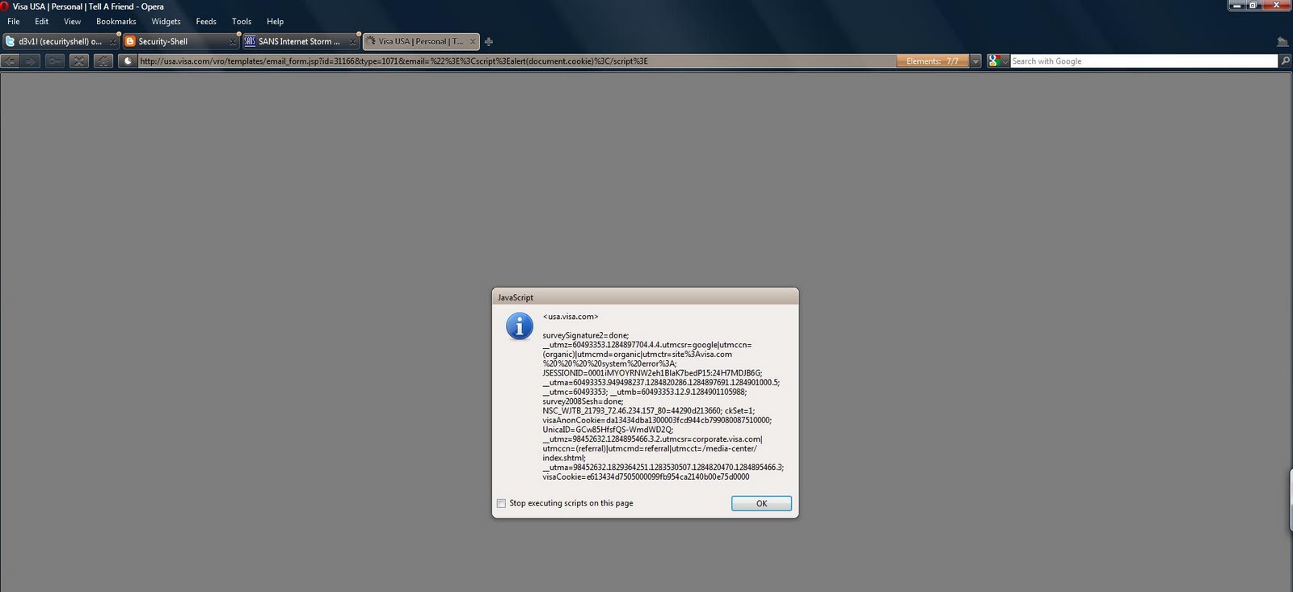The height and width of the screenshot is (592, 1293).
Task: Click OK in the JavaScript dialog
Action: tap(761, 503)
